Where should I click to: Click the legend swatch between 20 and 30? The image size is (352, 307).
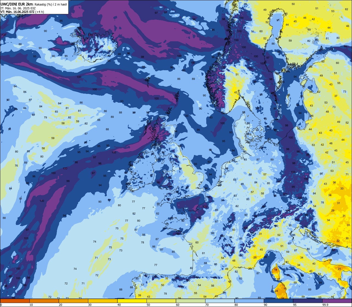click(x=73, y=301)
